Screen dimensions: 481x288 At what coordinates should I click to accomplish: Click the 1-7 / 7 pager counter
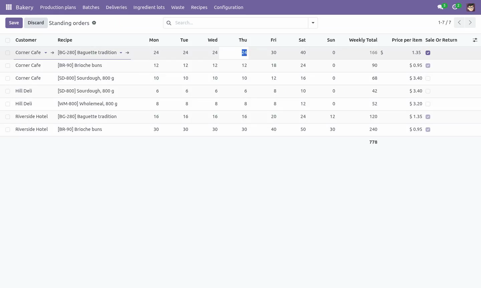[x=445, y=23]
